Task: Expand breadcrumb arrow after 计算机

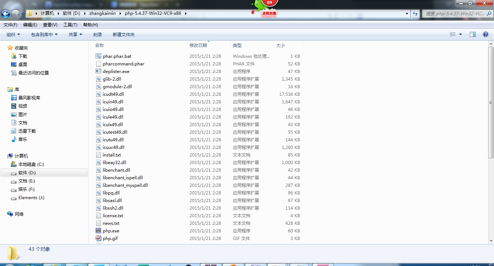Action: coord(59,13)
